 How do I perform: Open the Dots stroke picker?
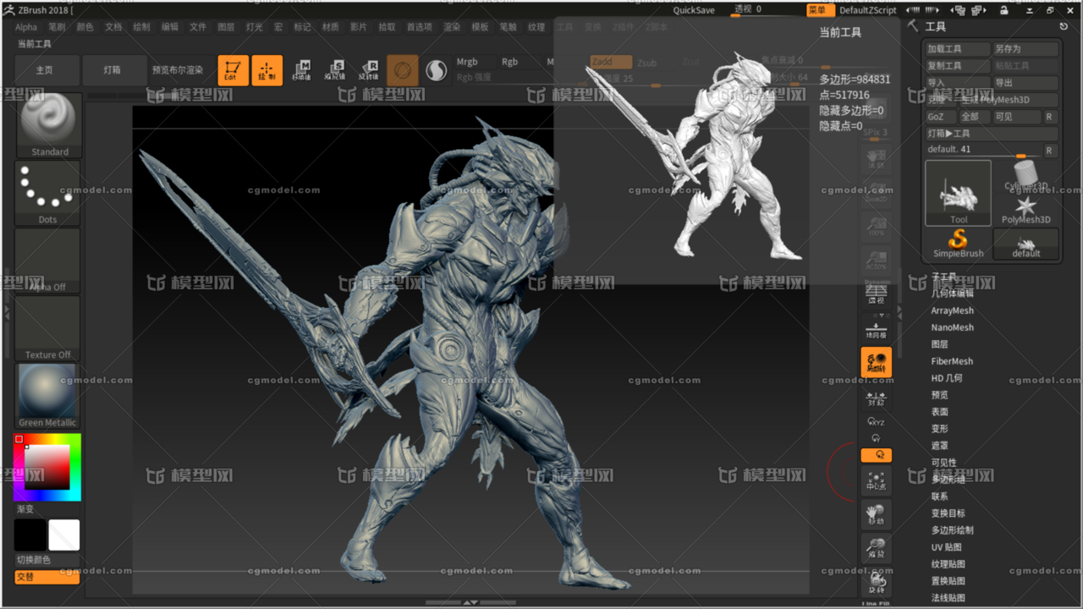[48, 193]
